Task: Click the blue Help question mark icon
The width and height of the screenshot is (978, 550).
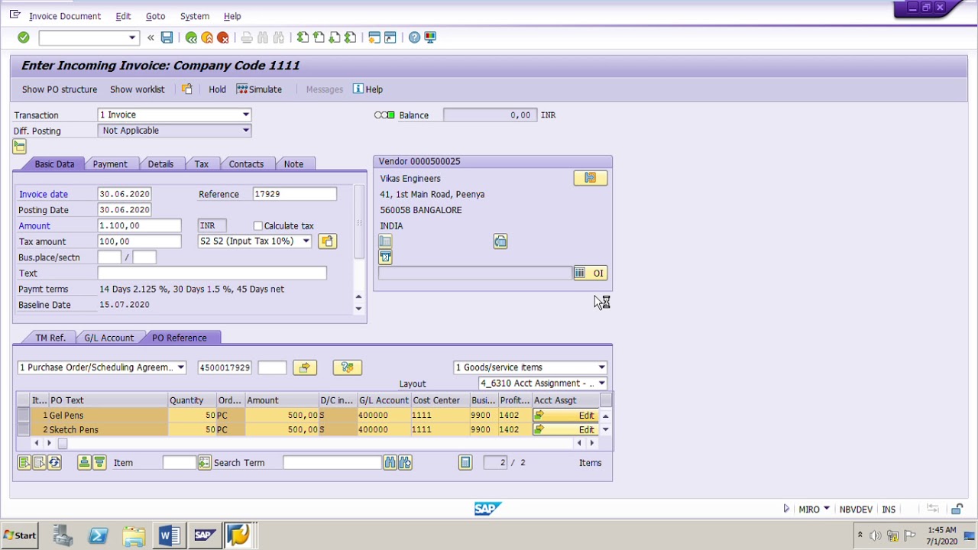Action: coord(414,37)
